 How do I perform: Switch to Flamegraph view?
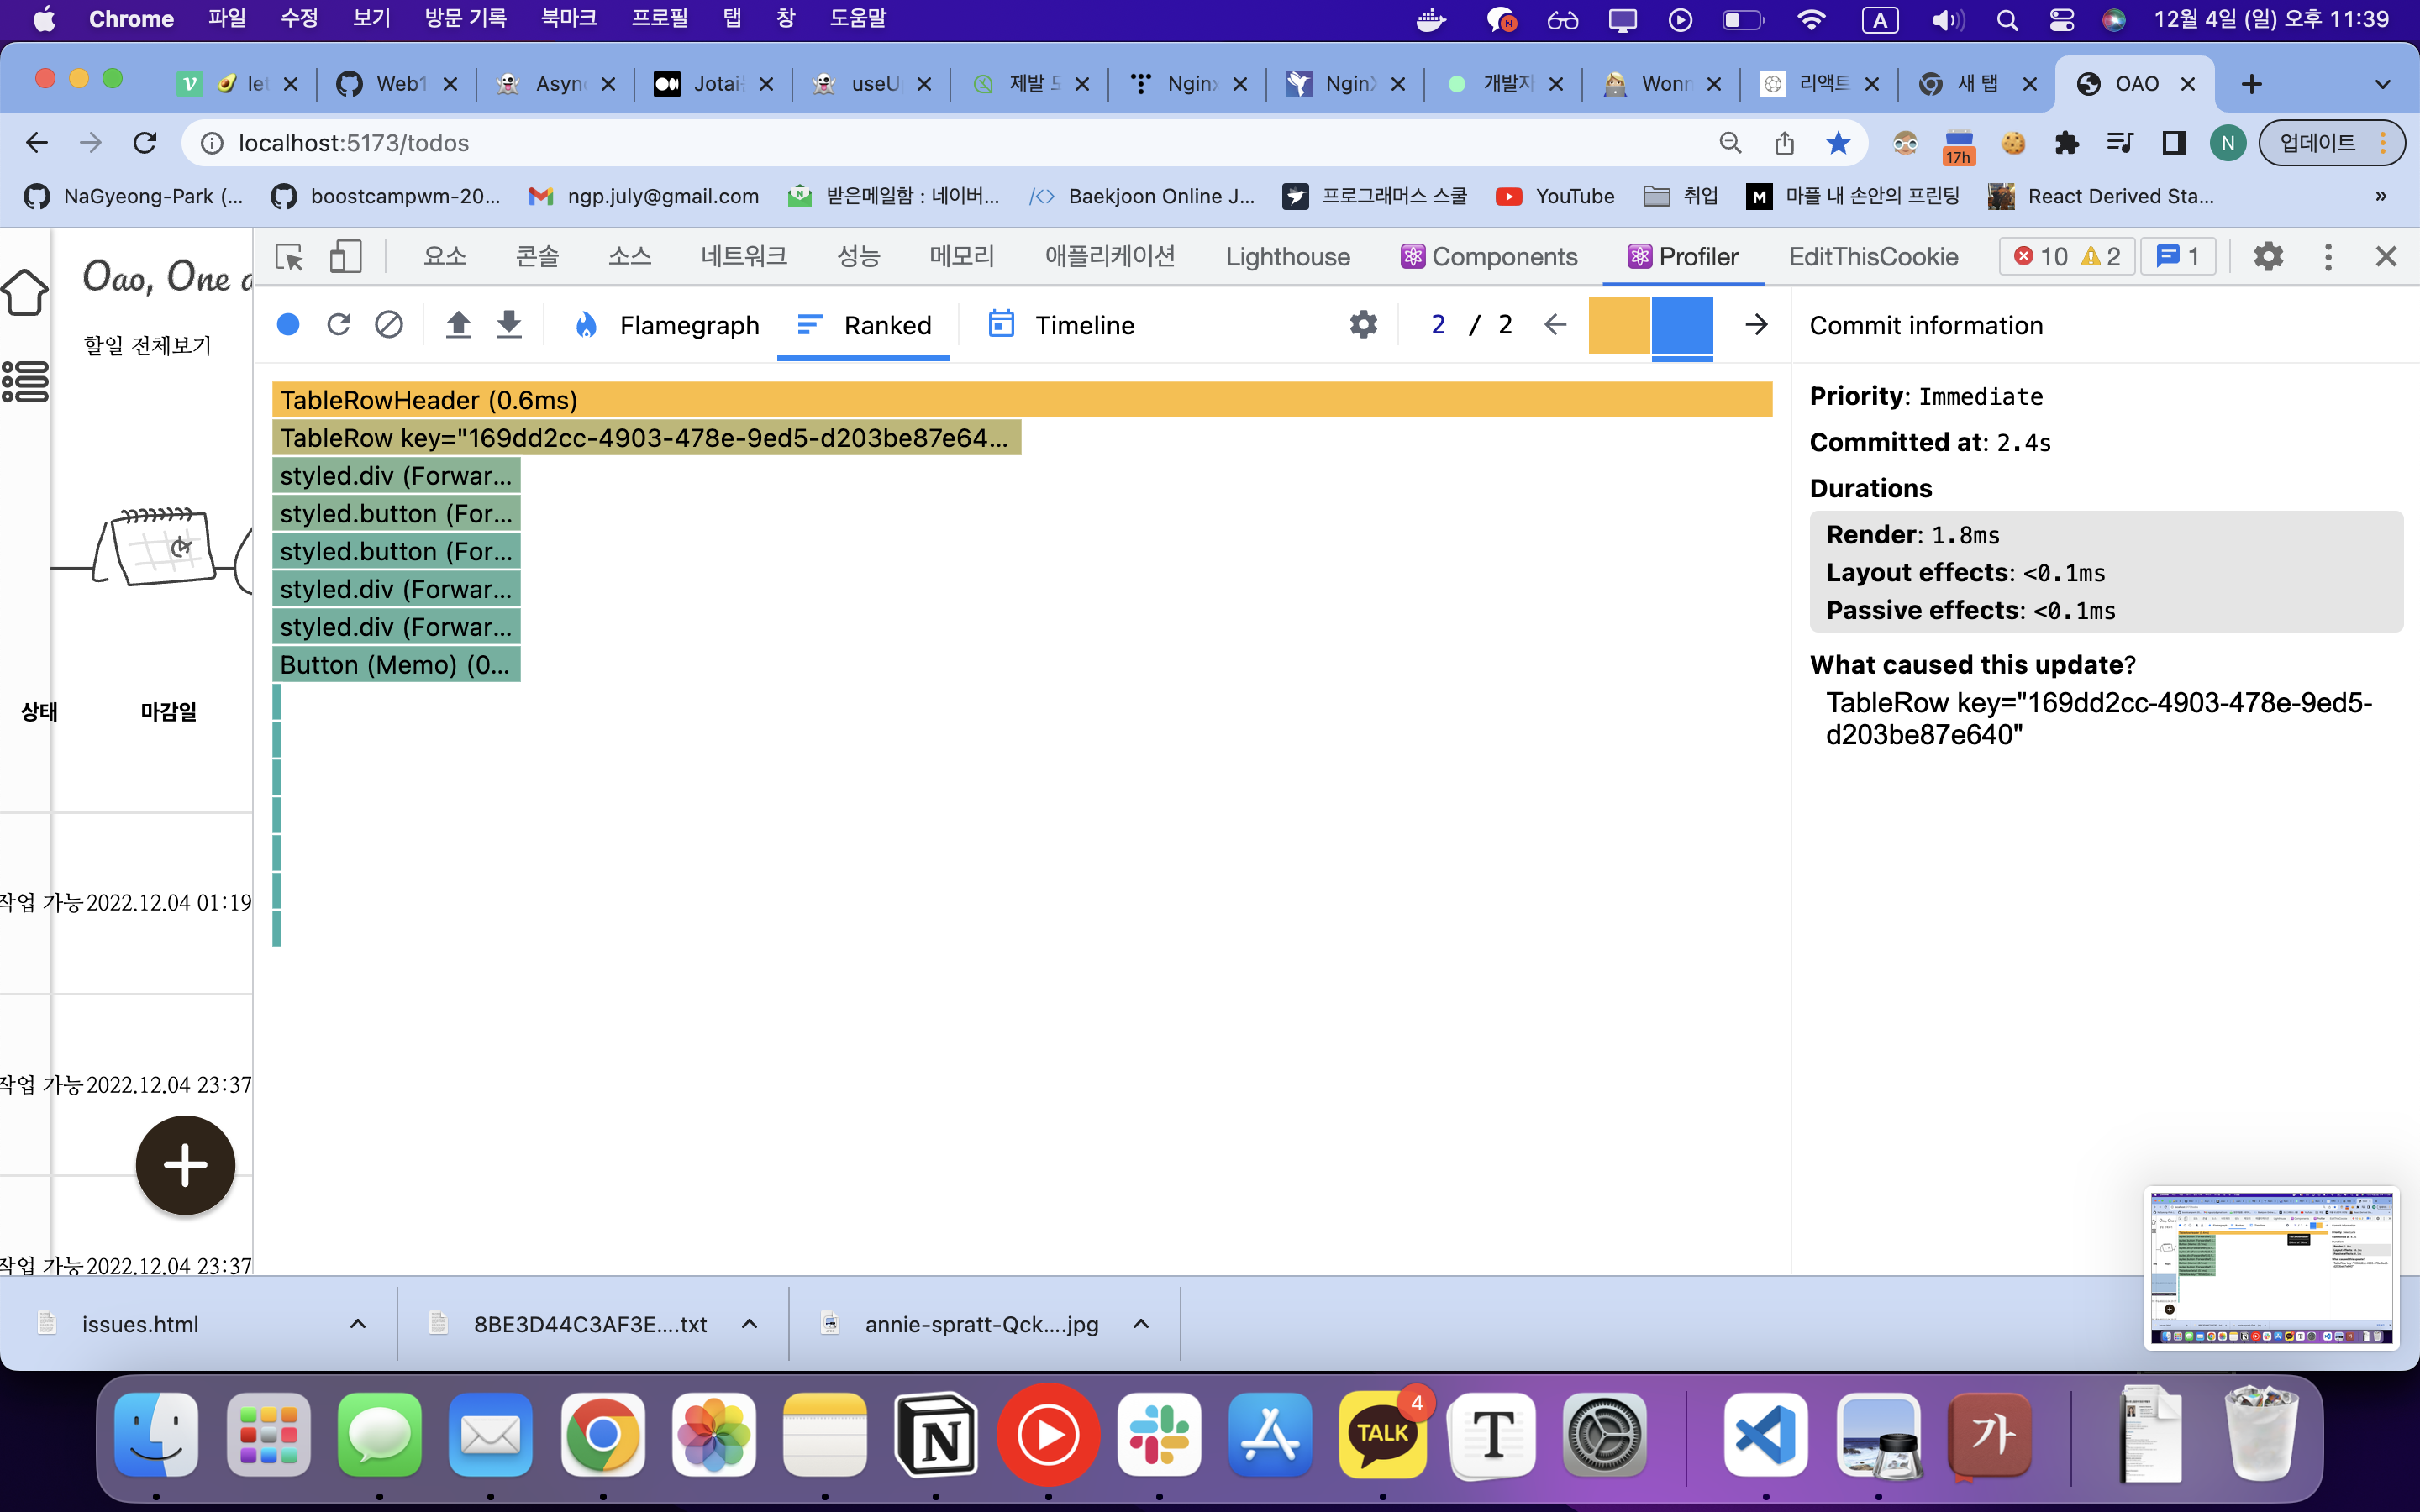(x=667, y=325)
